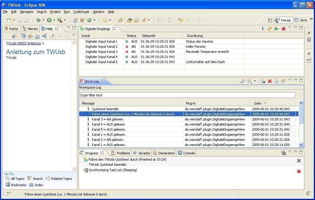The height and width of the screenshot is (200, 315).
Task: Go to Related Topics in Help
Action: tap(59, 178)
